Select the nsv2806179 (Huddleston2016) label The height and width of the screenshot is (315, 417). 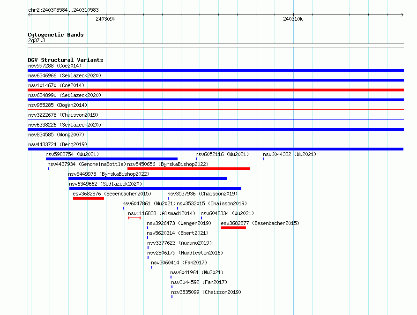coord(185,253)
